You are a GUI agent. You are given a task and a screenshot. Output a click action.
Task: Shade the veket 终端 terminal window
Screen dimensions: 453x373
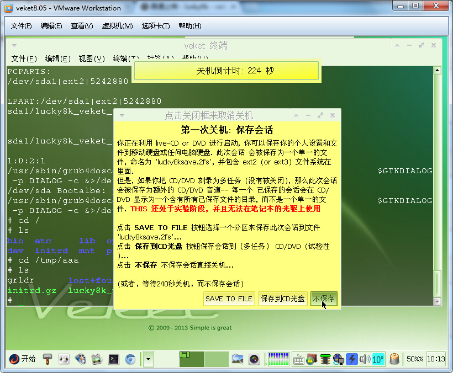click(397, 45)
